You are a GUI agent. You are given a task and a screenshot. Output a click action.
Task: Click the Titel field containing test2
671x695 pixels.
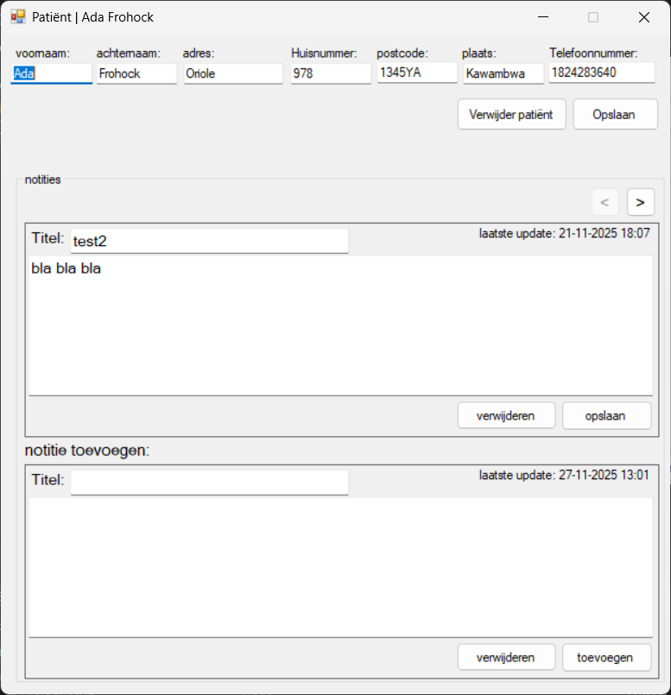[209, 241]
